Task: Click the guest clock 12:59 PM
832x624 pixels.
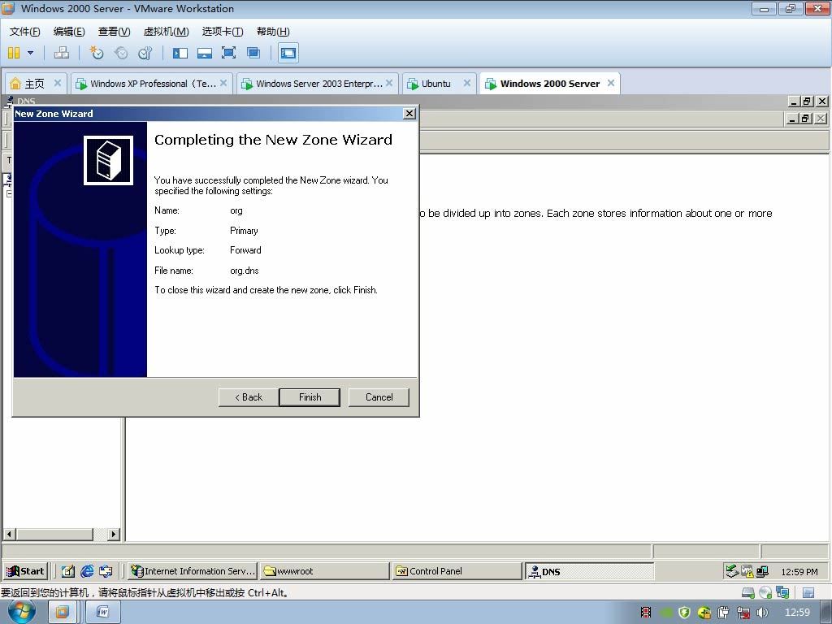Action: 799,571
